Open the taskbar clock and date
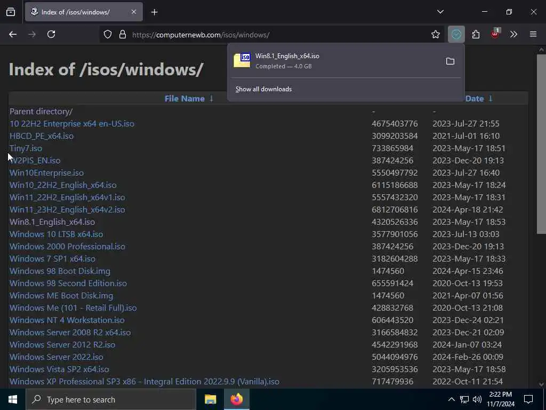 click(x=500, y=399)
